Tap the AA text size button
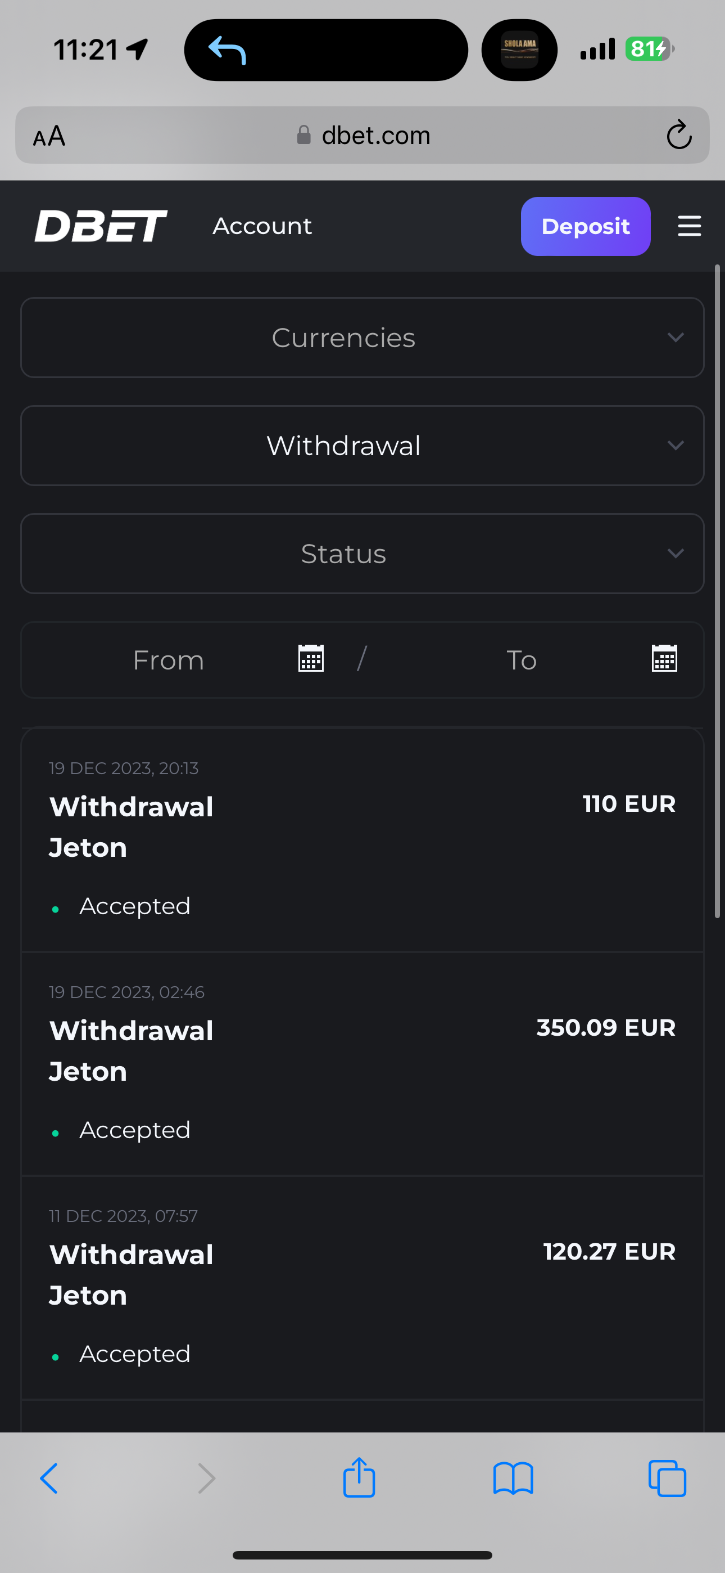The width and height of the screenshot is (725, 1573). click(x=49, y=136)
